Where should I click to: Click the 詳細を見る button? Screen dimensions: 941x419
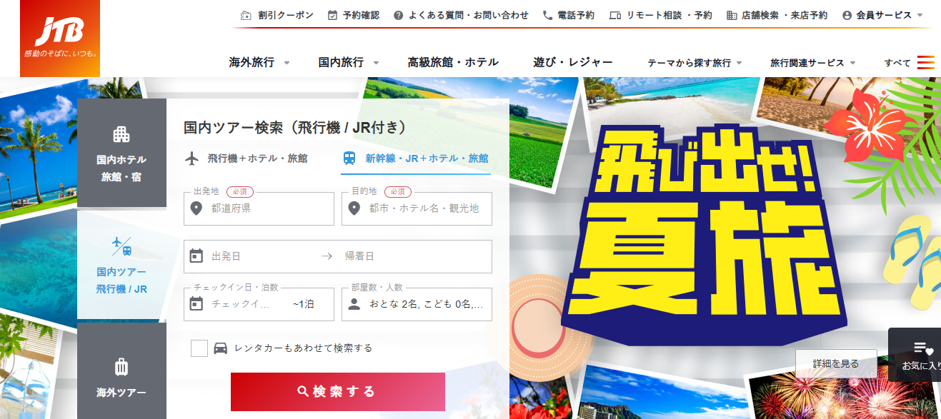(836, 364)
